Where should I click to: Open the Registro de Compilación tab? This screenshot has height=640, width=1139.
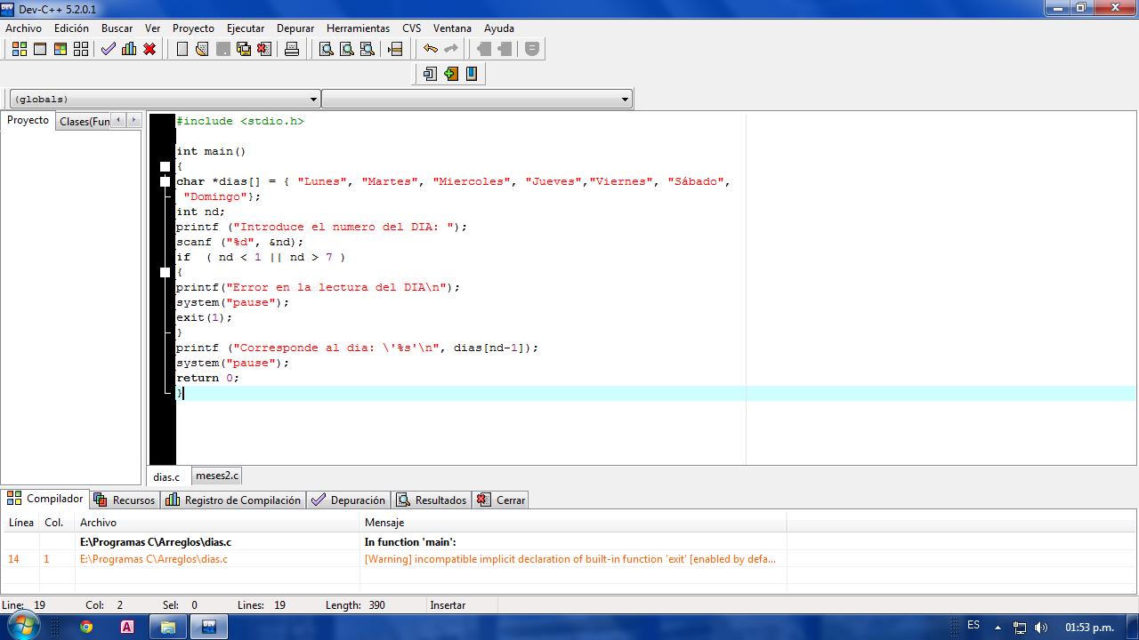(235, 500)
